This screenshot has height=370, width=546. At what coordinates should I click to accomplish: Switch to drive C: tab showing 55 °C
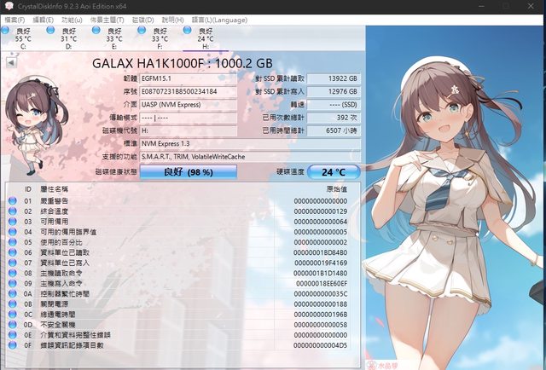[x=23, y=38]
